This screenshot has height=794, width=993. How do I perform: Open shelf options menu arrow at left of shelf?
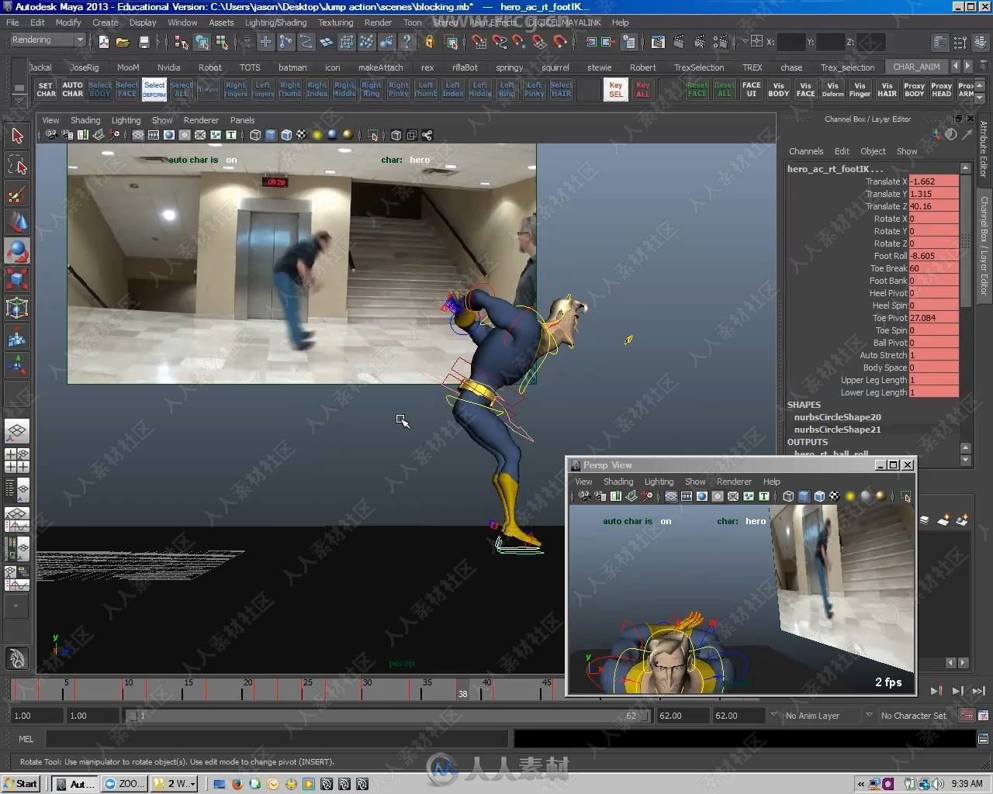coord(19,99)
